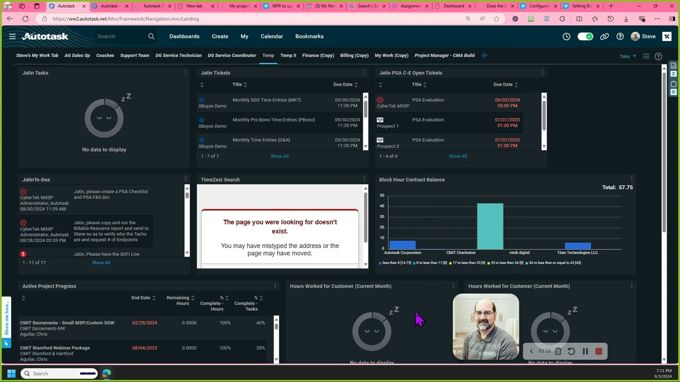Screen dimensions: 680x382
Task: Sort projects by % Complete - Hours
Action: click(214, 303)
